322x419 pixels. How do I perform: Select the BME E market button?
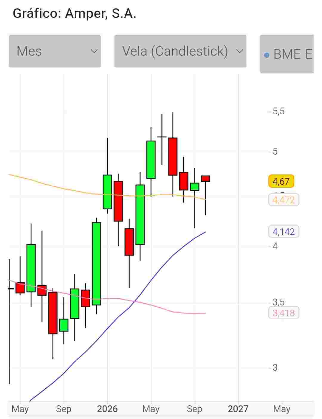coord(287,54)
